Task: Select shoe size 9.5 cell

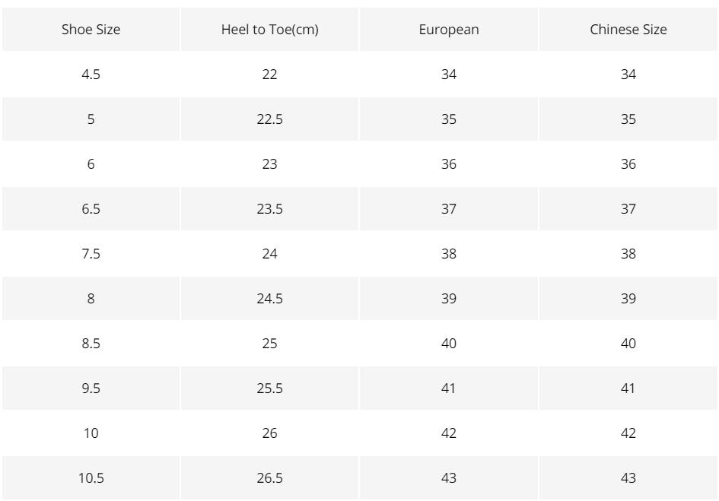Action: click(91, 388)
